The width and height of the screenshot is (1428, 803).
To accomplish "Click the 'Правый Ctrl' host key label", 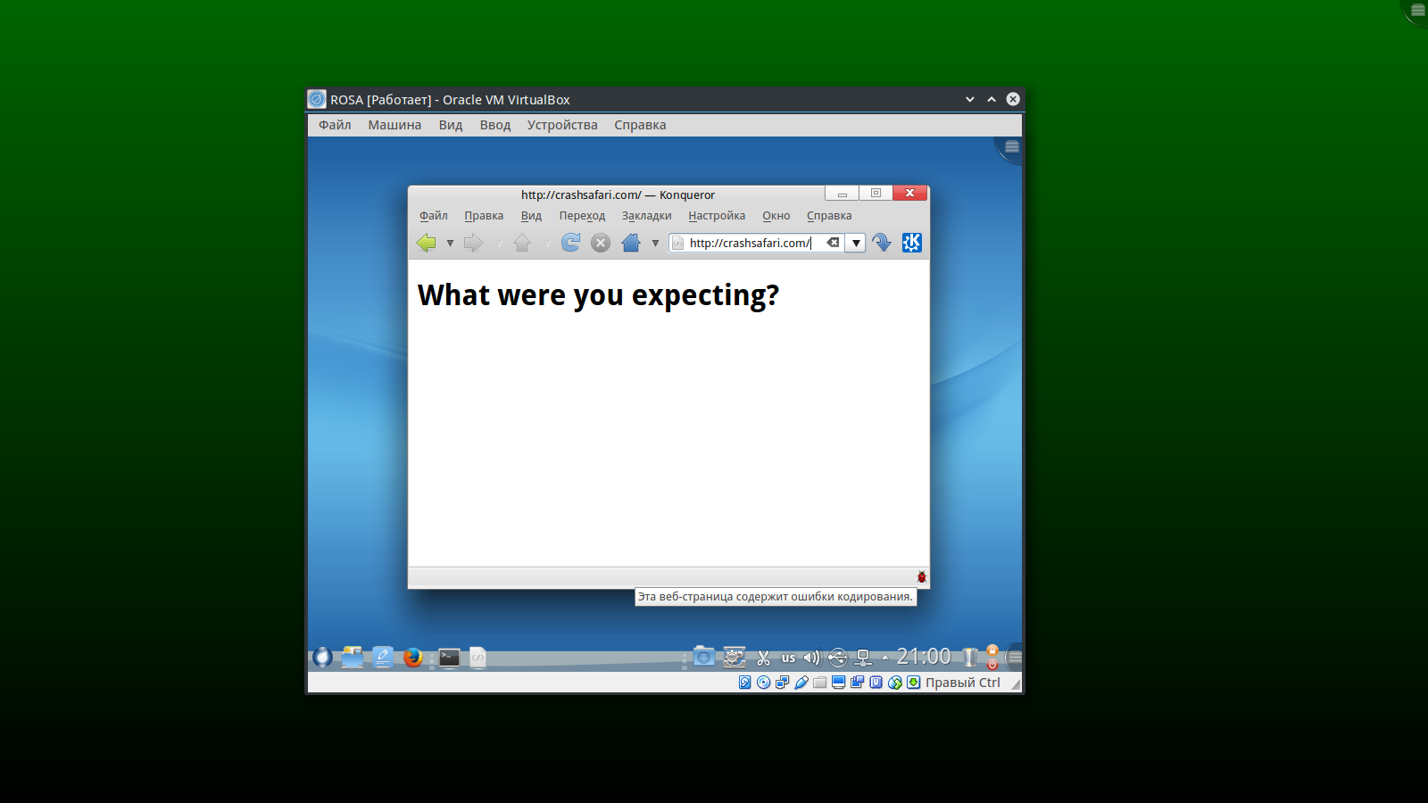I will pyautogui.click(x=963, y=683).
